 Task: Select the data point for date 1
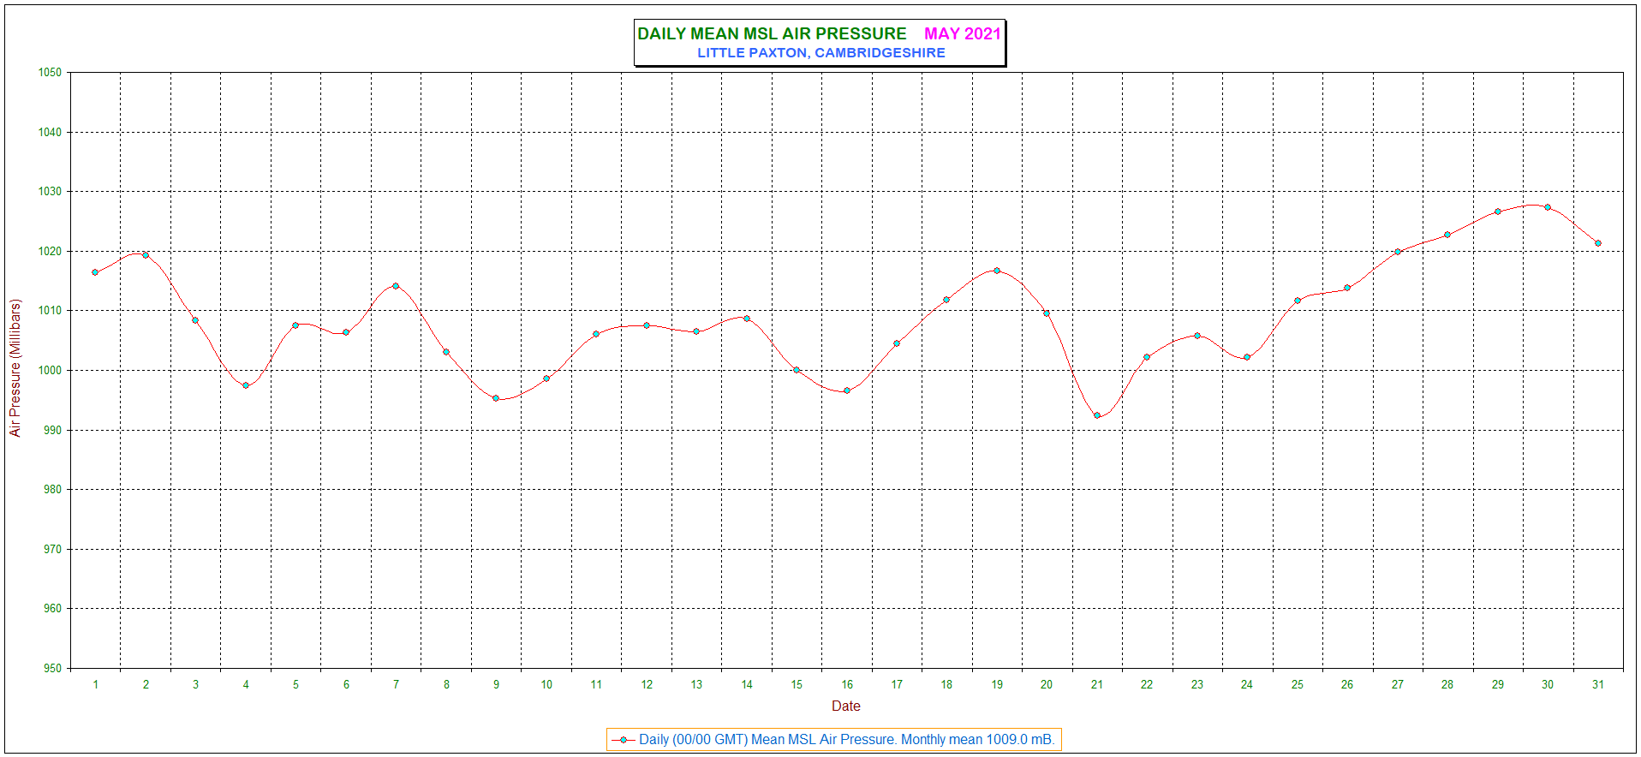click(x=95, y=272)
